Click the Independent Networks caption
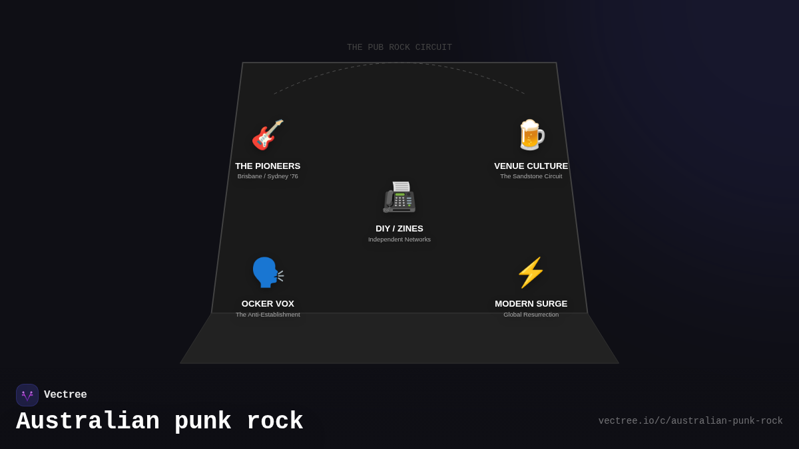The height and width of the screenshot is (449, 799). [400, 239]
